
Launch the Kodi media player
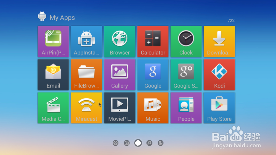click(x=219, y=75)
